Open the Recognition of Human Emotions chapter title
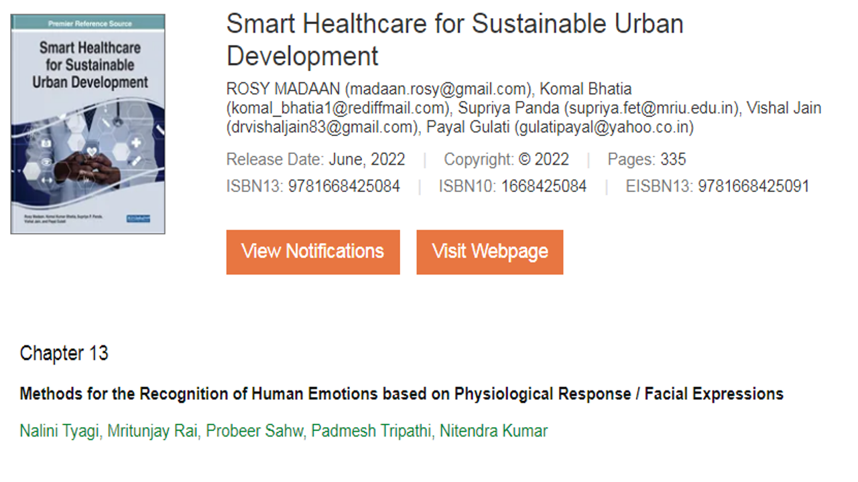 tap(402, 394)
